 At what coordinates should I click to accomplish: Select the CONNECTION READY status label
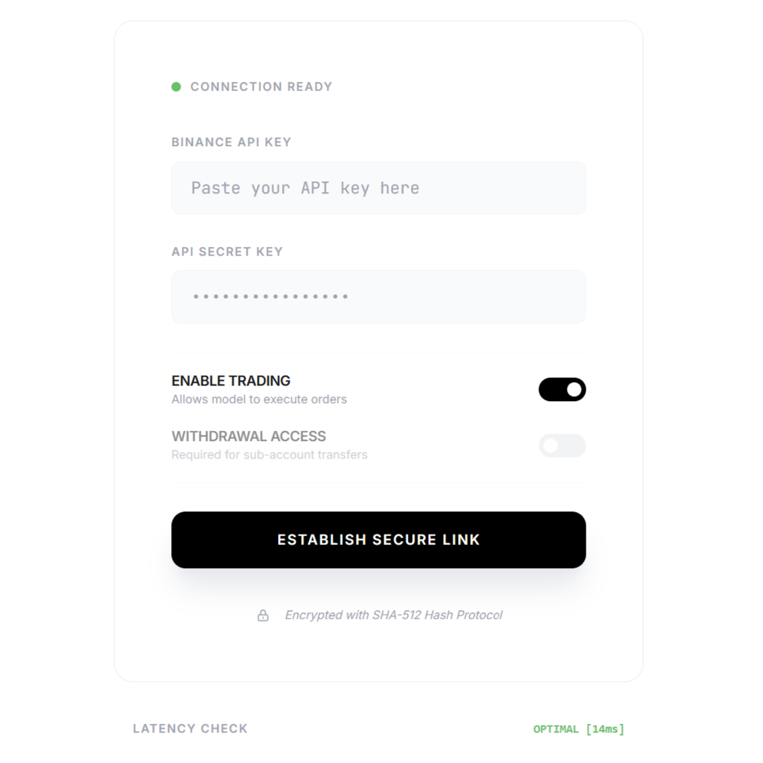(262, 87)
